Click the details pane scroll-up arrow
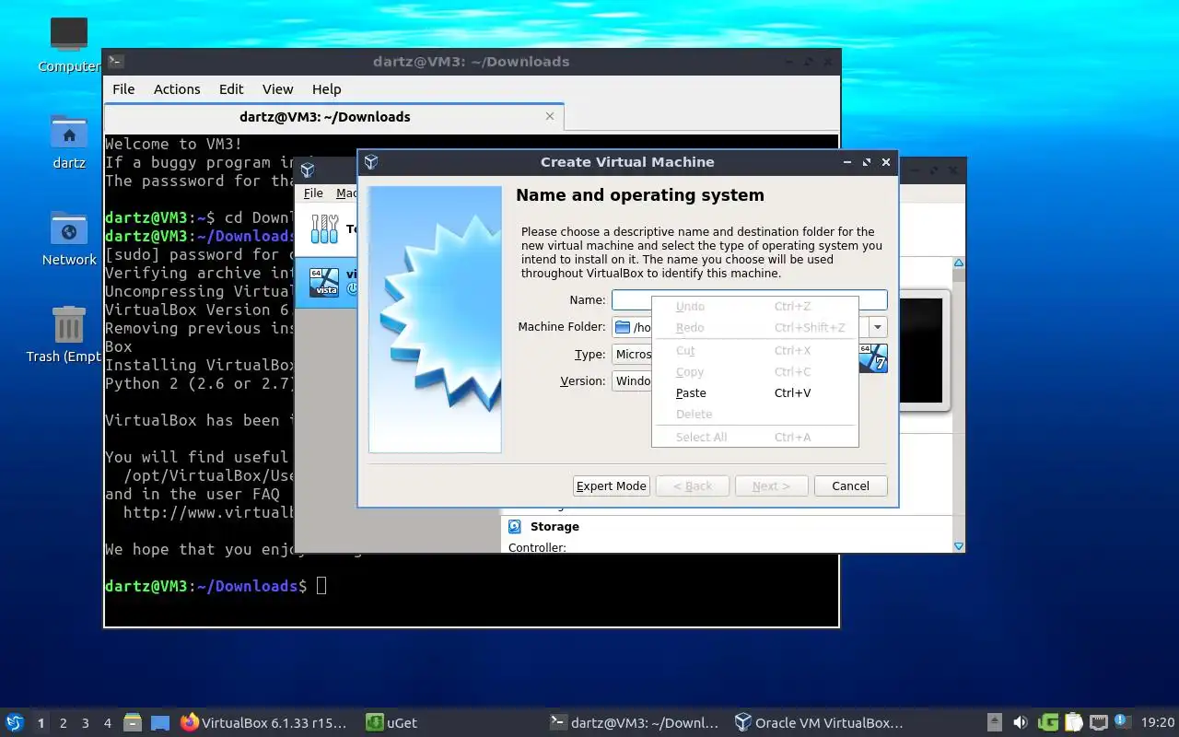The image size is (1179, 737). click(x=959, y=264)
